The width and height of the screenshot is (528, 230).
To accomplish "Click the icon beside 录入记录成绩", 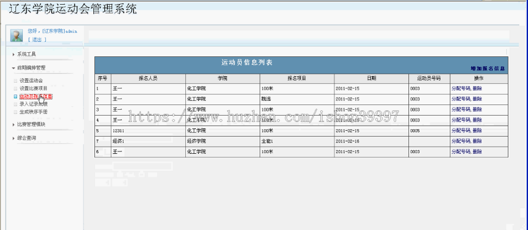I will [15, 104].
